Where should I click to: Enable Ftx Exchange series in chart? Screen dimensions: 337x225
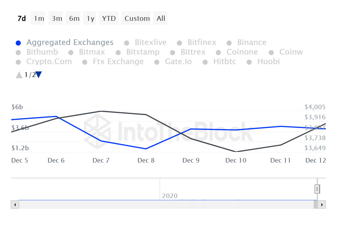(x=118, y=62)
